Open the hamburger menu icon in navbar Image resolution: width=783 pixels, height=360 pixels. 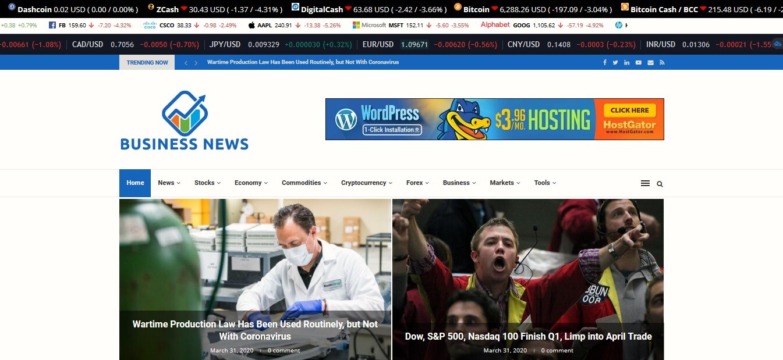click(645, 183)
